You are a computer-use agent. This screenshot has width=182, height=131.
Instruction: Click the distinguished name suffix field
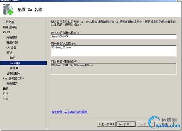[x=114, y=51]
